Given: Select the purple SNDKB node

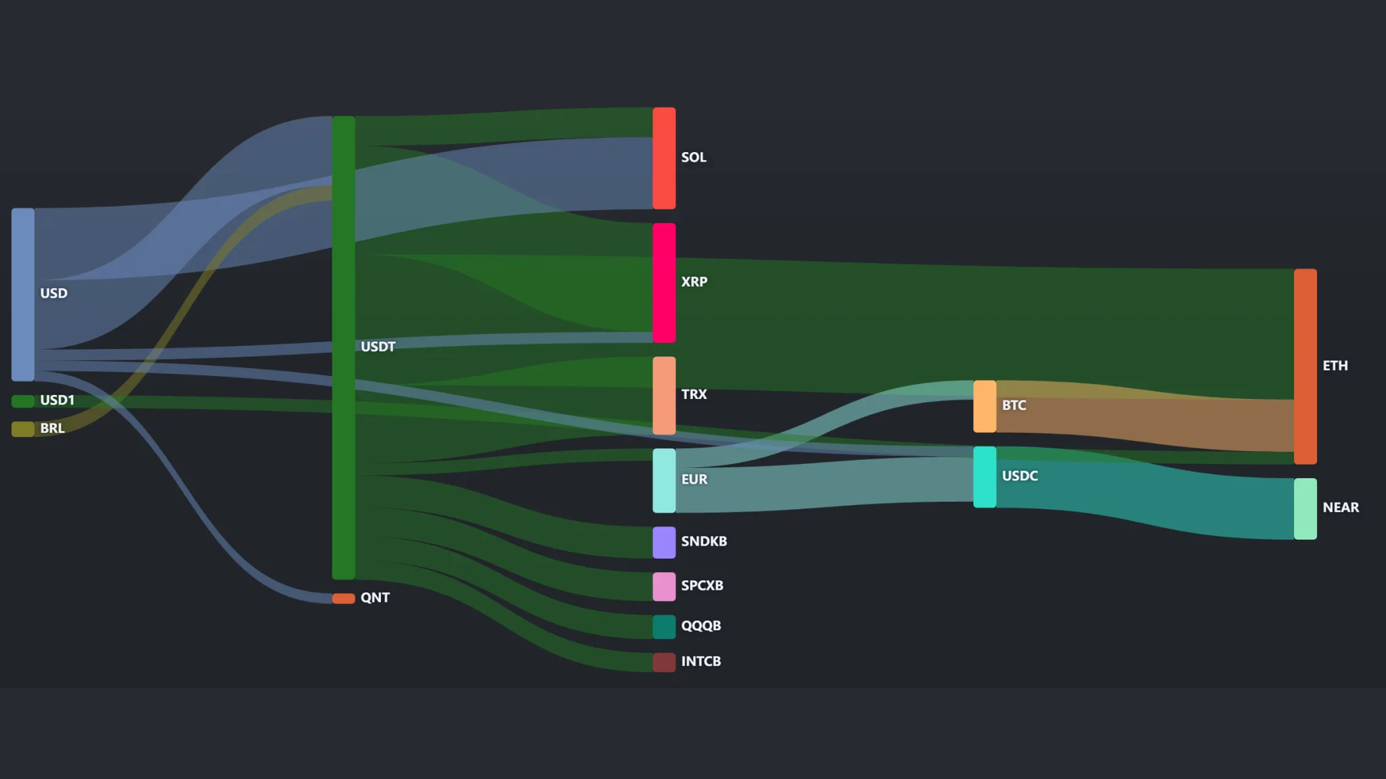Looking at the screenshot, I should tap(664, 542).
